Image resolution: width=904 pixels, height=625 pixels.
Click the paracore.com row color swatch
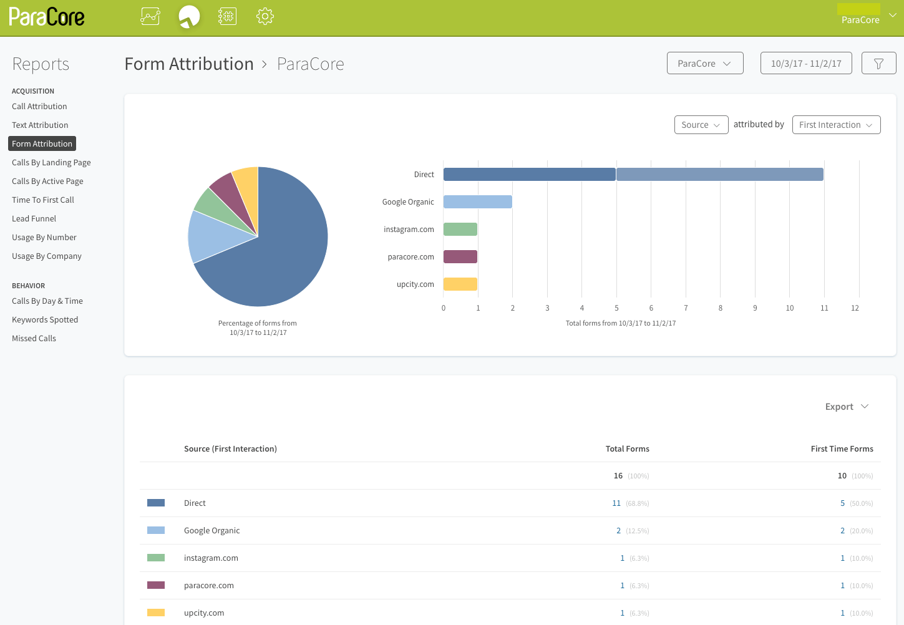point(156,585)
